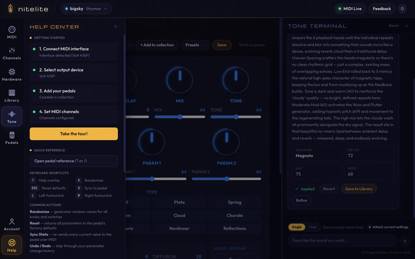Open step 1 Connect MIDI interface
This screenshot has height=259, width=415.
(x=74, y=52)
